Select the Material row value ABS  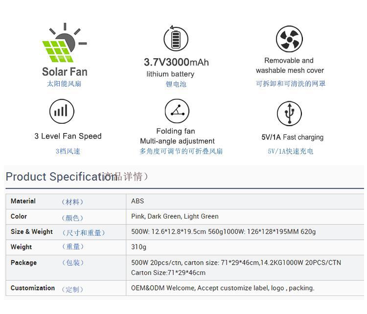point(138,201)
